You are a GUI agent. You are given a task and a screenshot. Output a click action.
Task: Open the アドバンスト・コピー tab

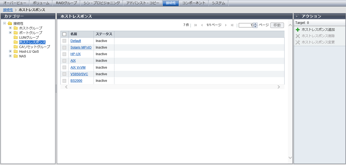pos(143,3)
